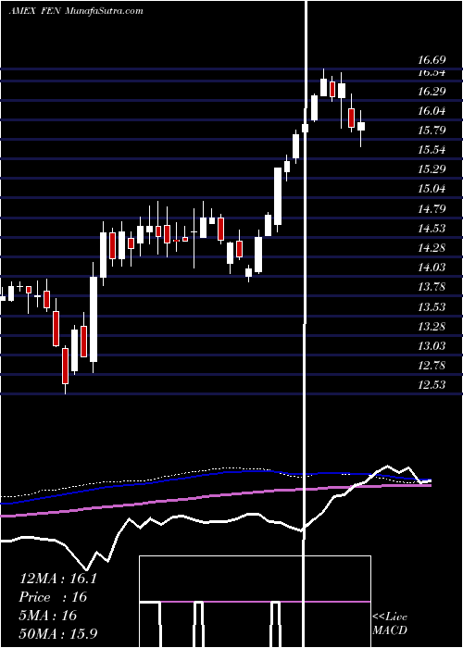Click the <<Live MACD label
This screenshot has height=648, width=463.
[x=390, y=624]
